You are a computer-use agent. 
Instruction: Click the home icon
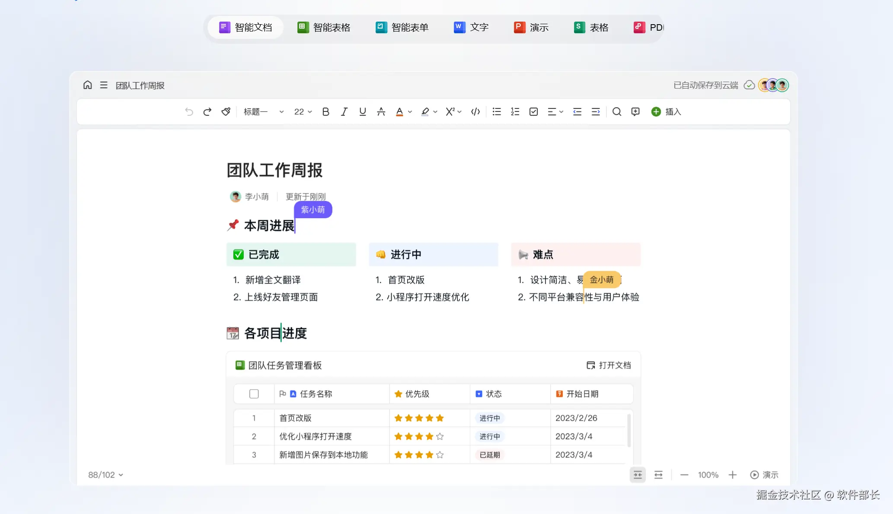coord(88,85)
